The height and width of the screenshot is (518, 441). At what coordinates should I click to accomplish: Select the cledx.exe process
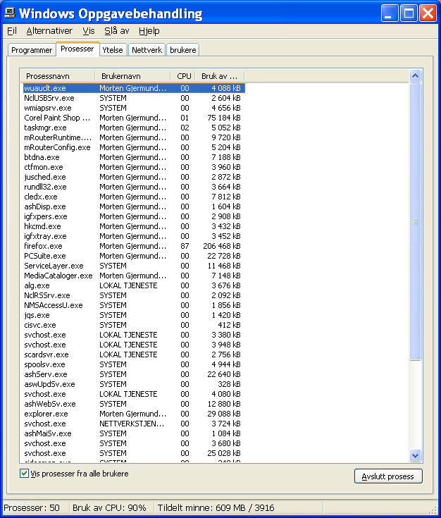click(x=134, y=197)
